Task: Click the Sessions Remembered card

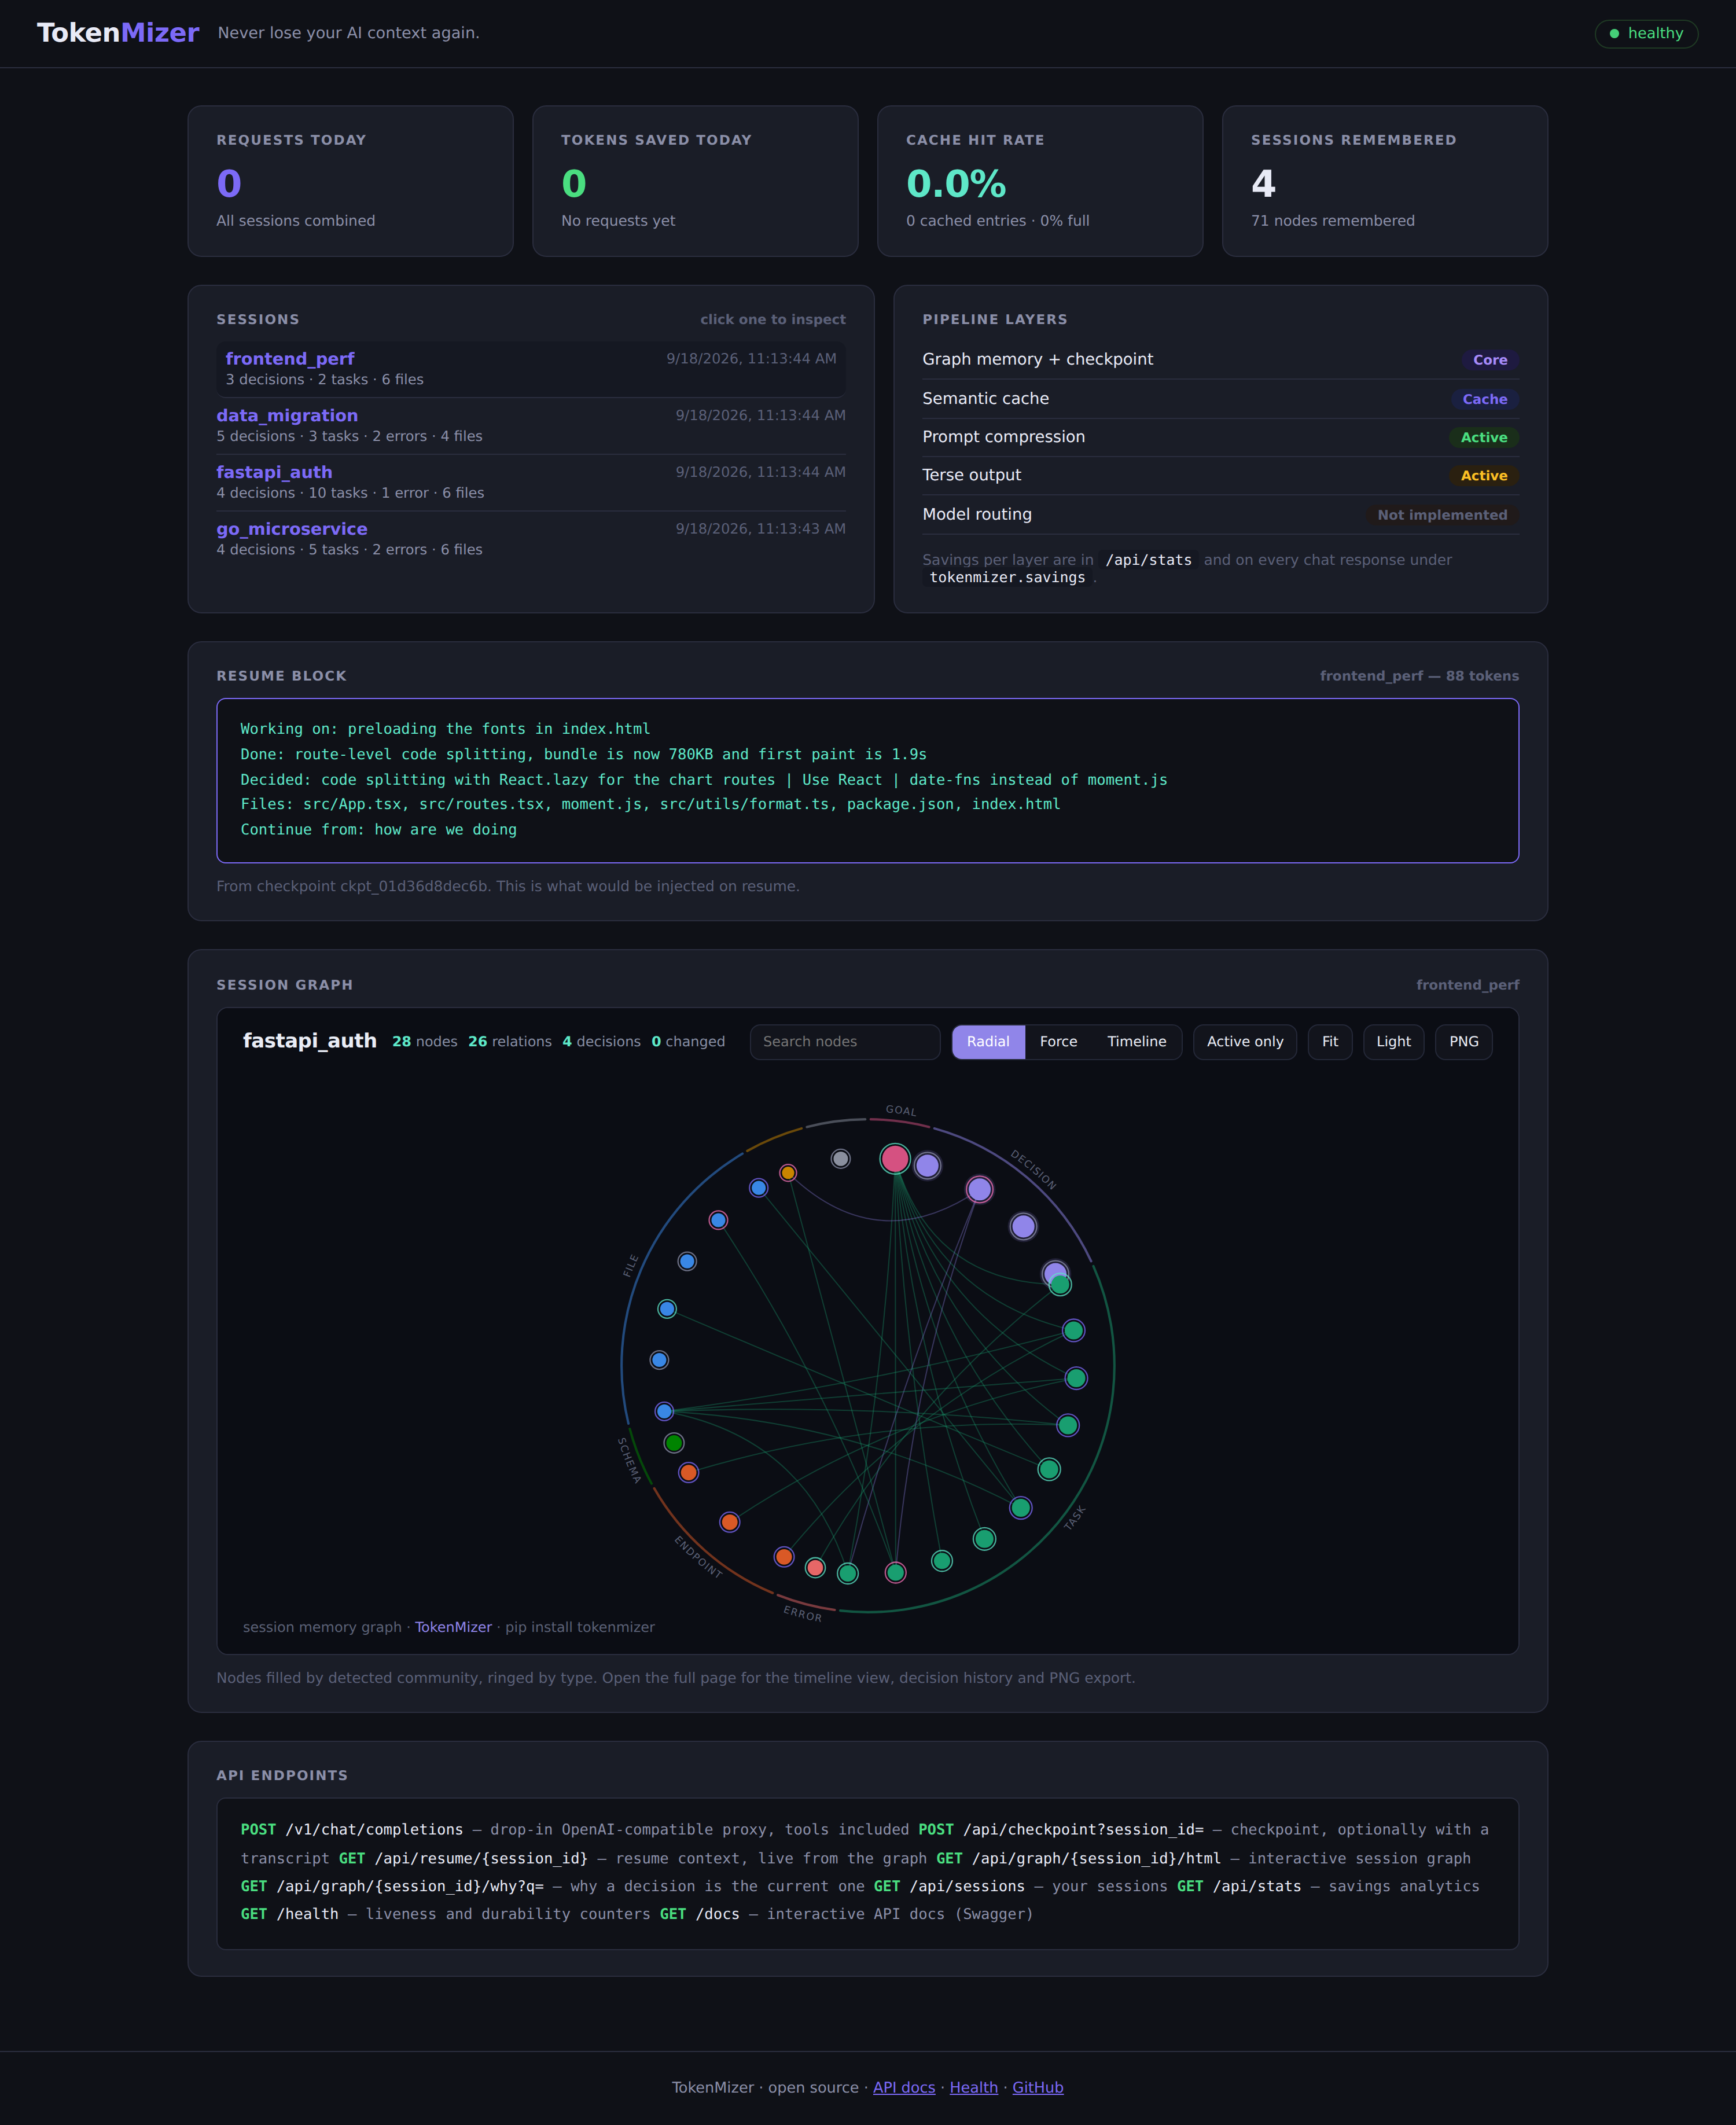Action: point(1385,181)
